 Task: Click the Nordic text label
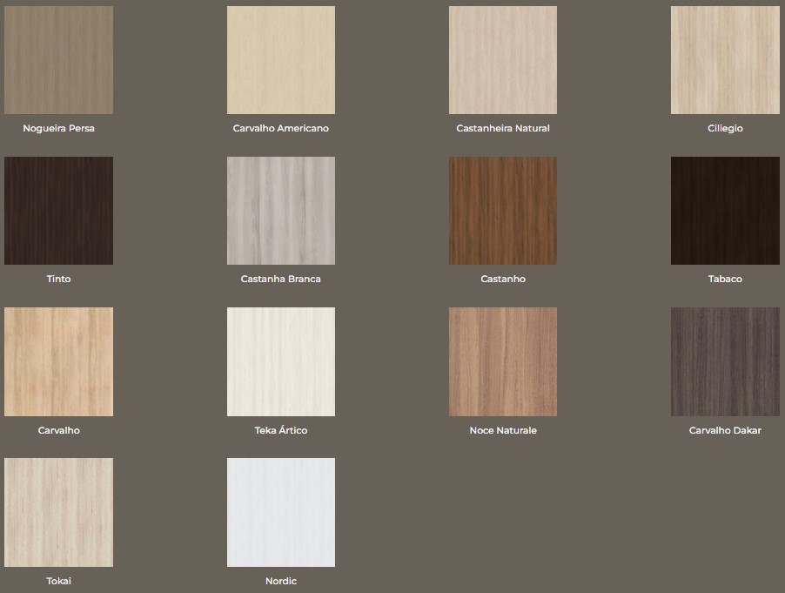(280, 582)
